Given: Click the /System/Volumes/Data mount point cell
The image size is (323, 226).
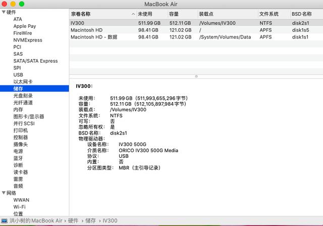Looking at the screenshot, I should click(x=225, y=37).
